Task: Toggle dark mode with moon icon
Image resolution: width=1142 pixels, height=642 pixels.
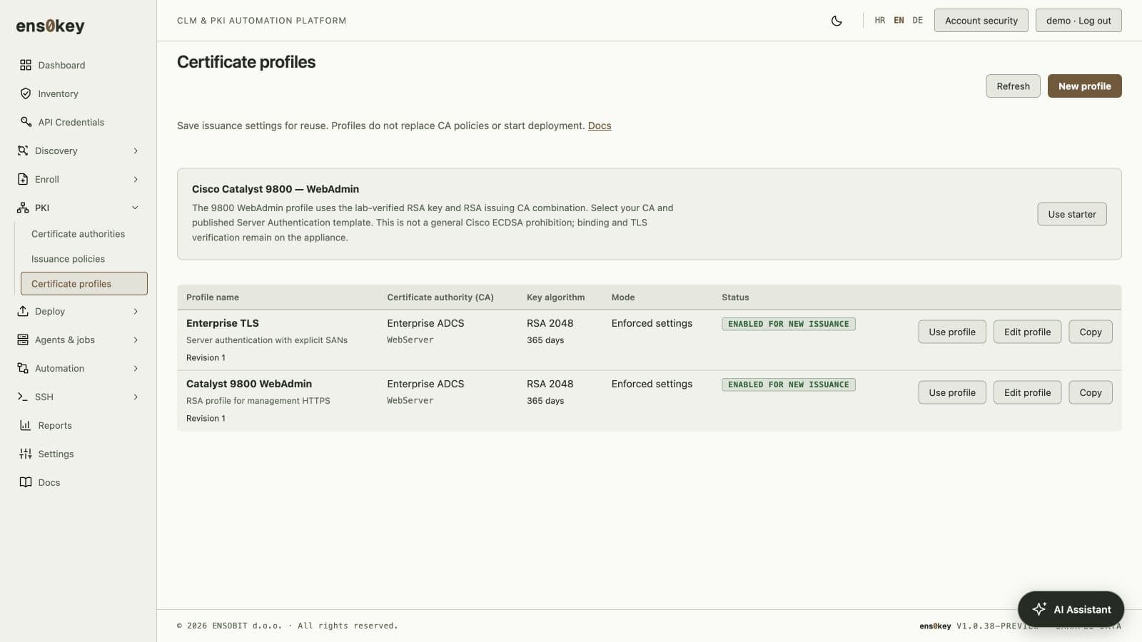Action: [837, 21]
